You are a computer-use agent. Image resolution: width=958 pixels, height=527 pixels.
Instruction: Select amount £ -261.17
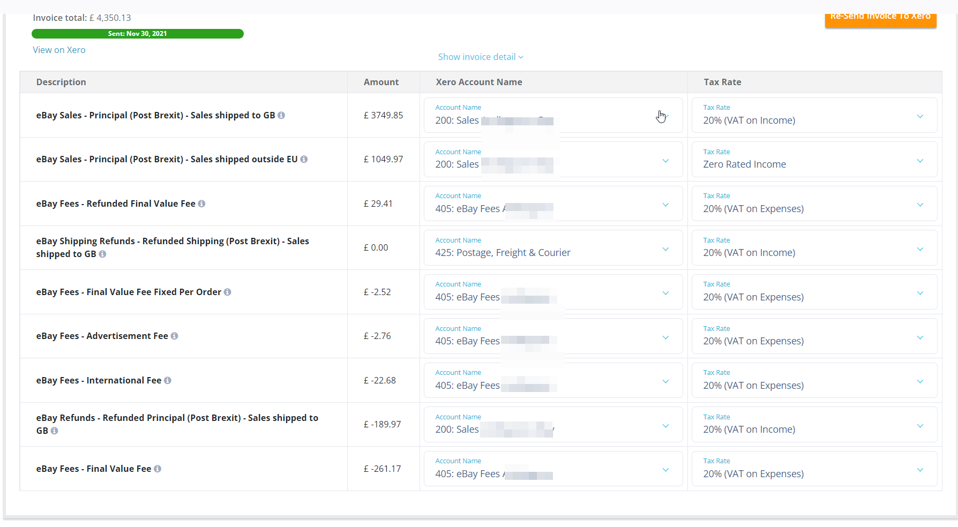pos(382,469)
